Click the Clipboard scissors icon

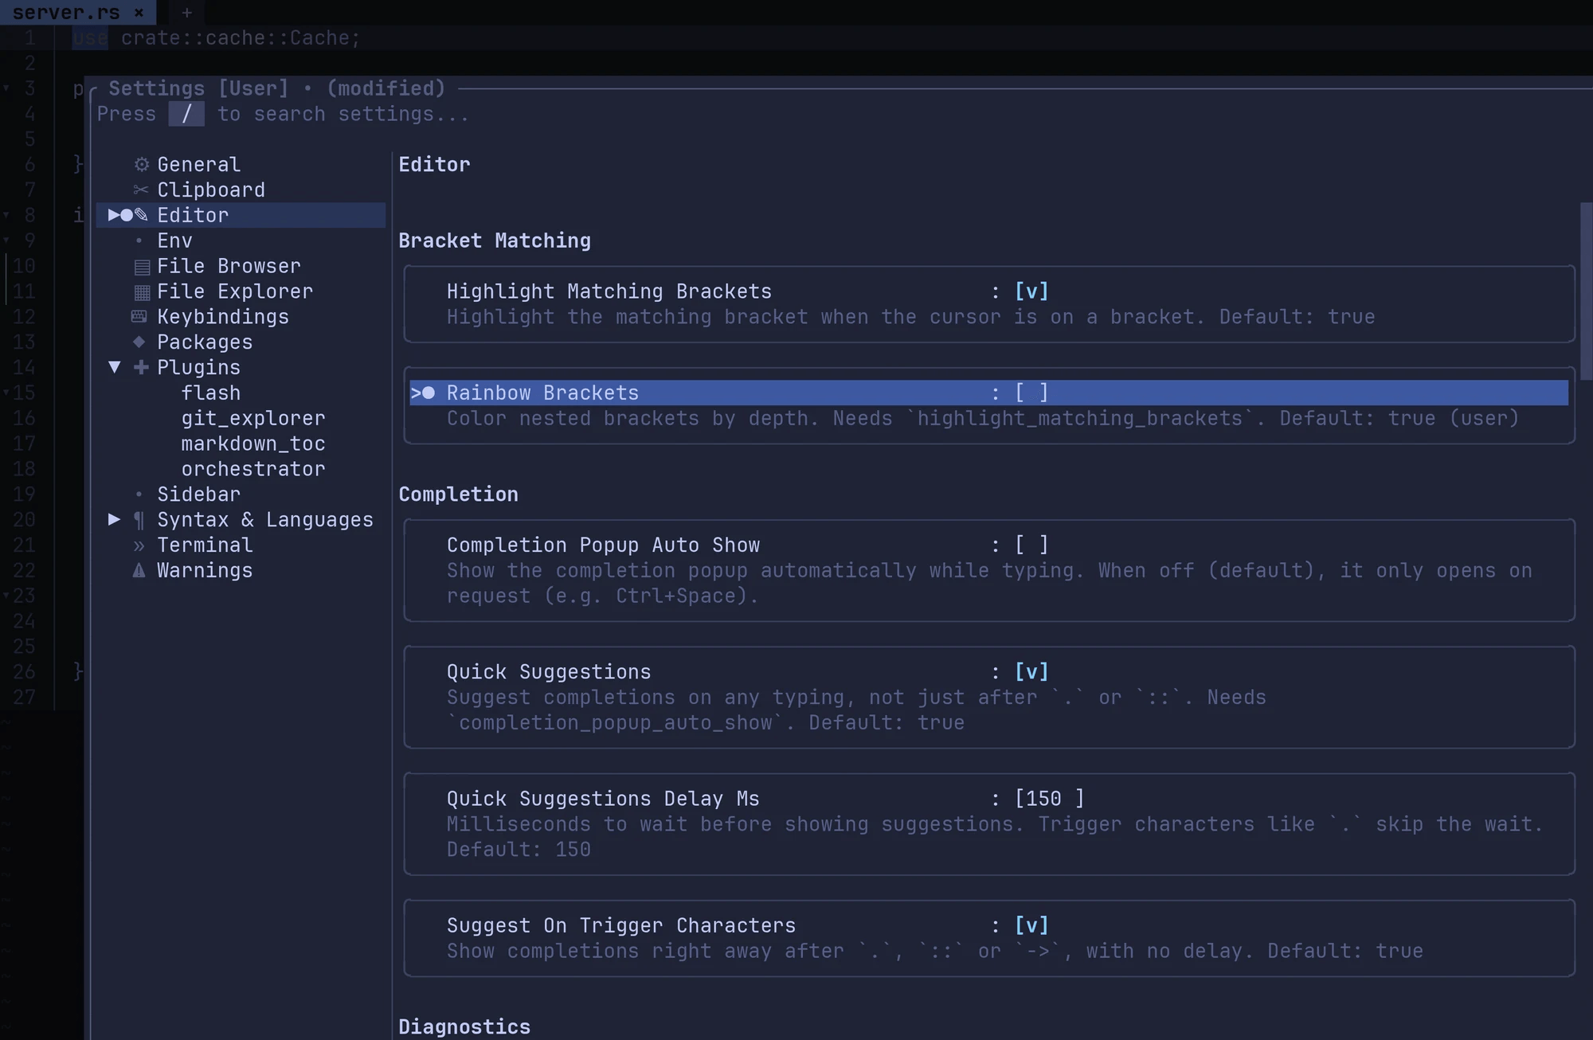point(141,190)
